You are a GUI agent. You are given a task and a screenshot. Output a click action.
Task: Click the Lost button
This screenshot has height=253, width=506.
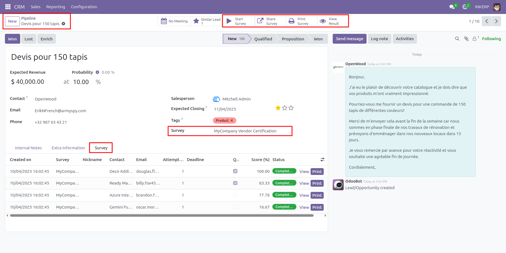tap(29, 39)
